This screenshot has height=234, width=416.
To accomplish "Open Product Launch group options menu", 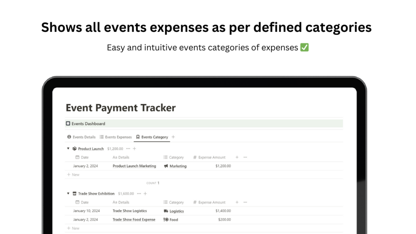I will [128, 149].
